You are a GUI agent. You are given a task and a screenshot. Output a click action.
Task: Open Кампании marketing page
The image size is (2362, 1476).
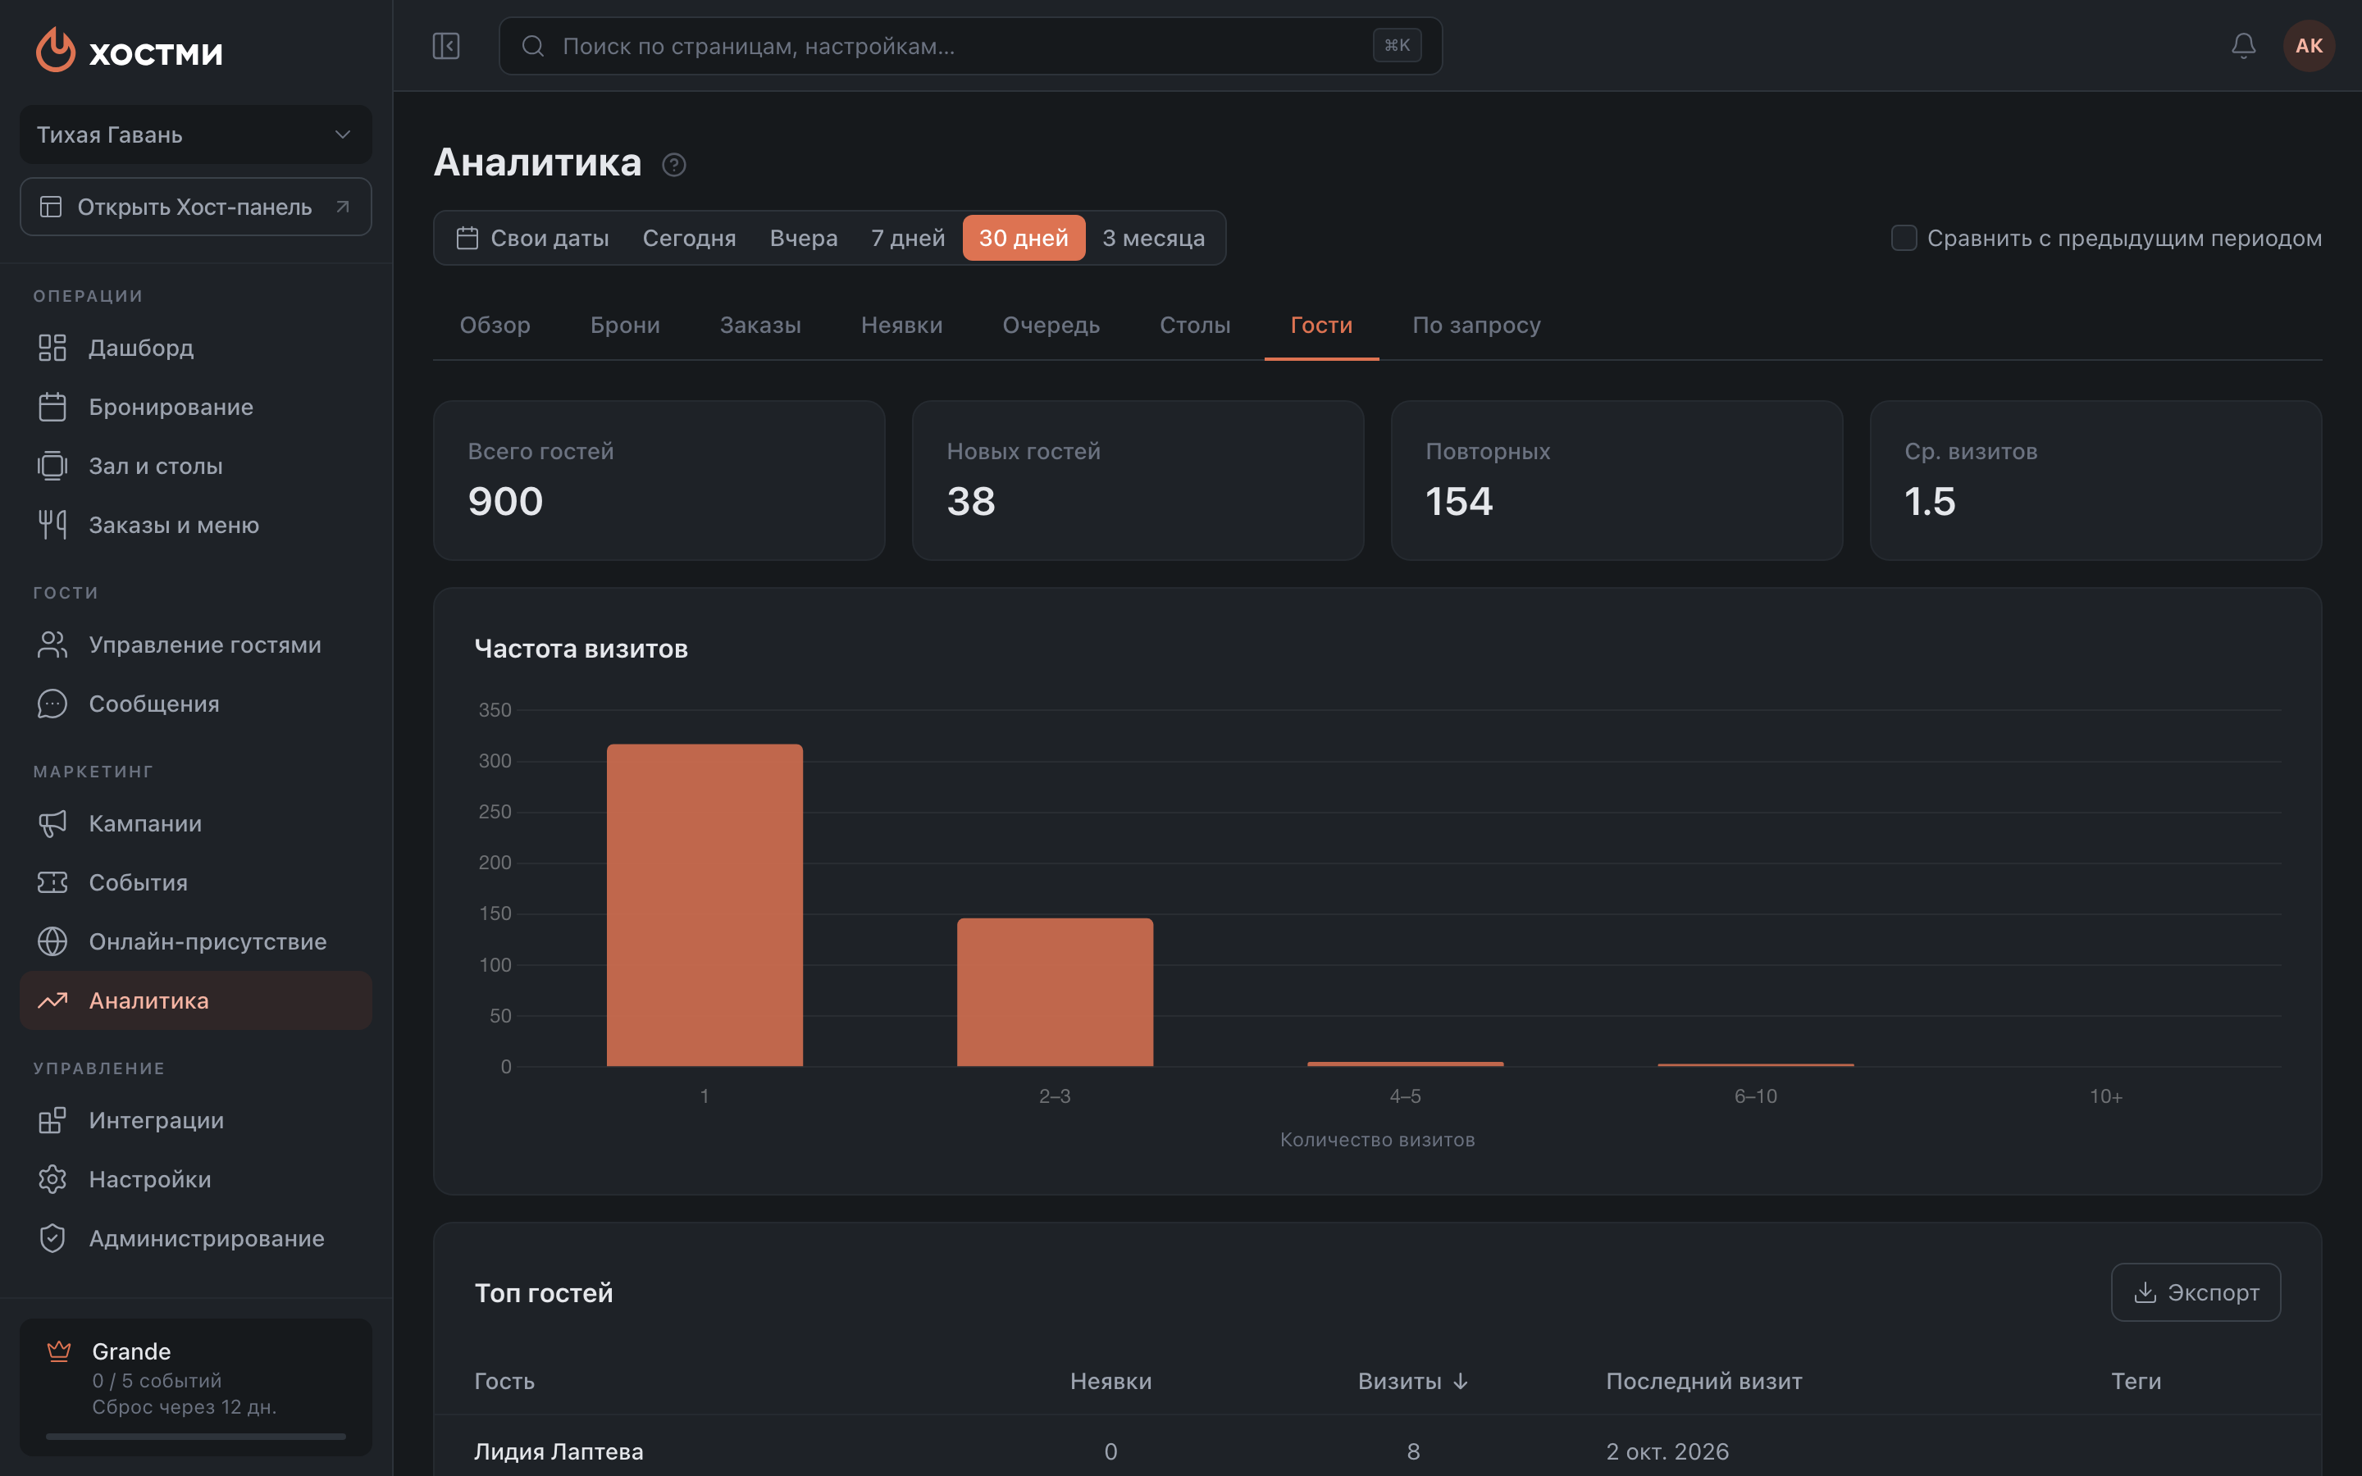196,823
